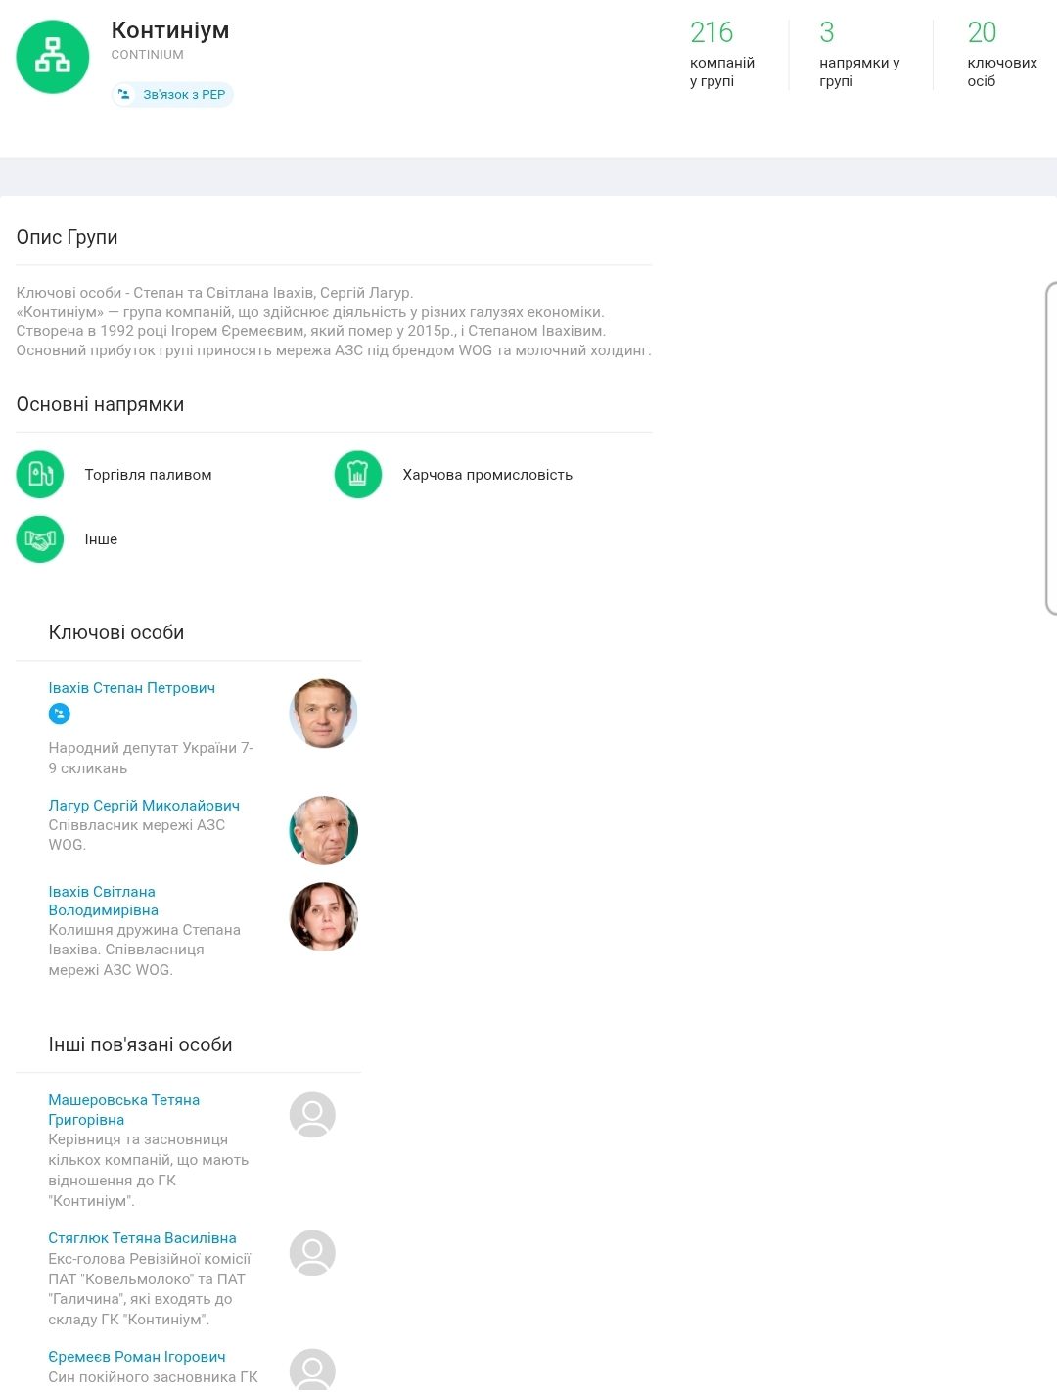The height and width of the screenshot is (1392, 1057).
Task: Click the green Continuum group logo icon
Action: [53, 57]
